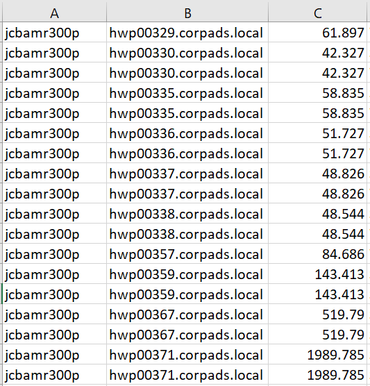Click the first 48.826 value
The height and width of the screenshot is (386, 370).
click(x=317, y=173)
